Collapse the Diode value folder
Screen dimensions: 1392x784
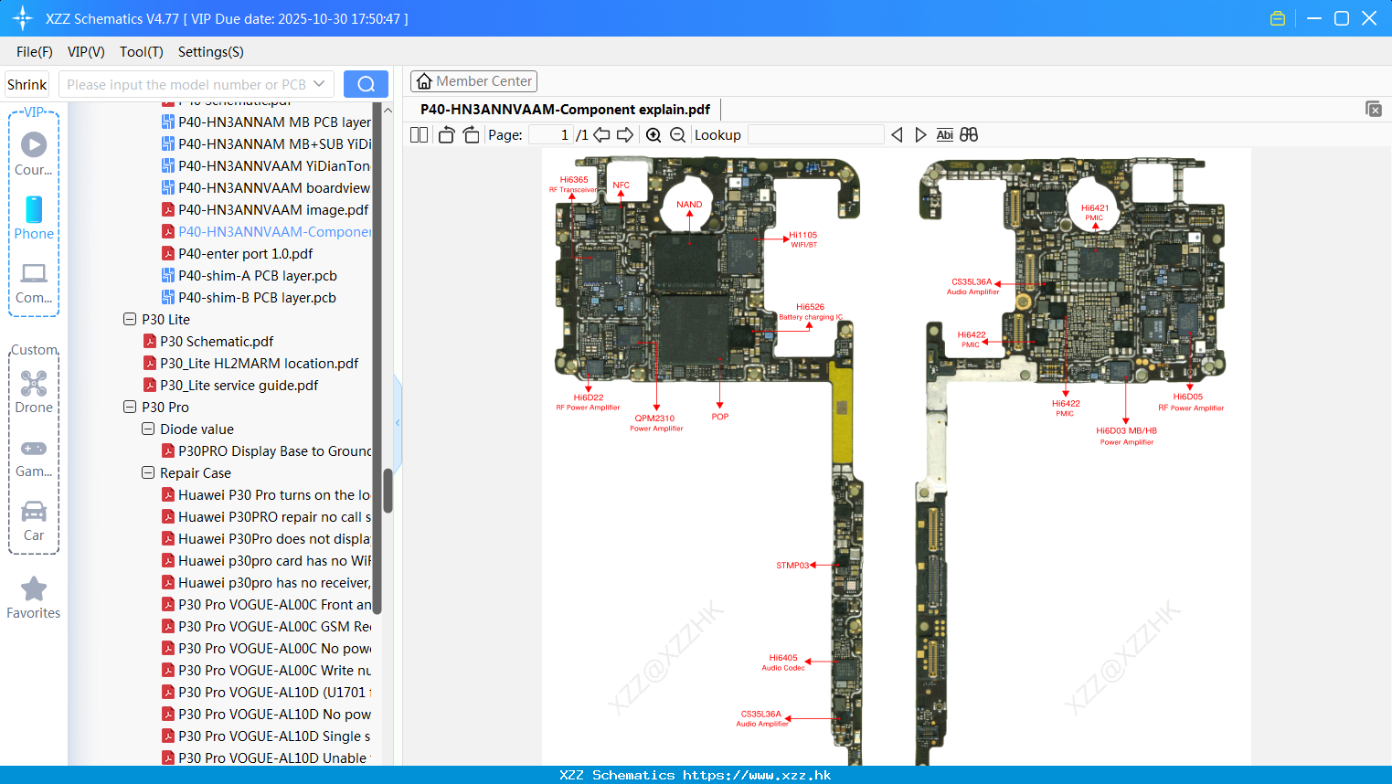pos(148,429)
